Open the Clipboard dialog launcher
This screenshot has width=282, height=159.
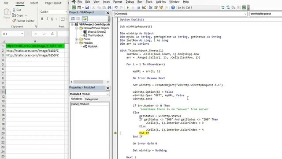pyautogui.click(x=36, y=26)
